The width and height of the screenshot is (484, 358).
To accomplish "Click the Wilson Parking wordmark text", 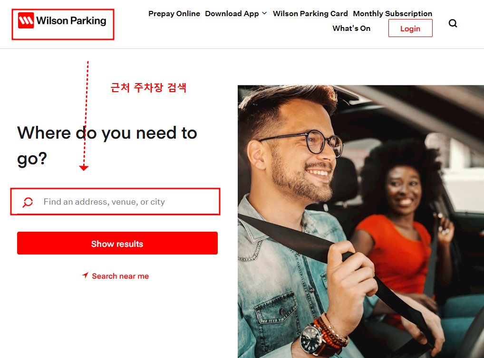I will coord(71,21).
